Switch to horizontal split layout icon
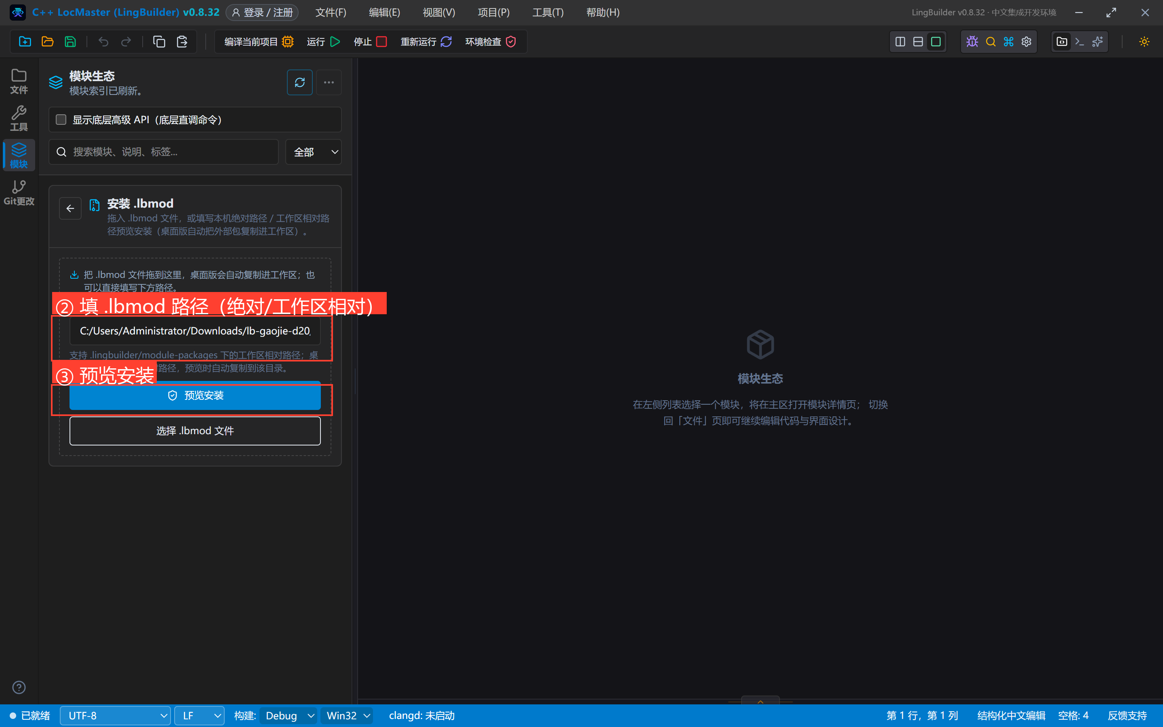Viewport: 1163px width, 727px height. coord(918,42)
